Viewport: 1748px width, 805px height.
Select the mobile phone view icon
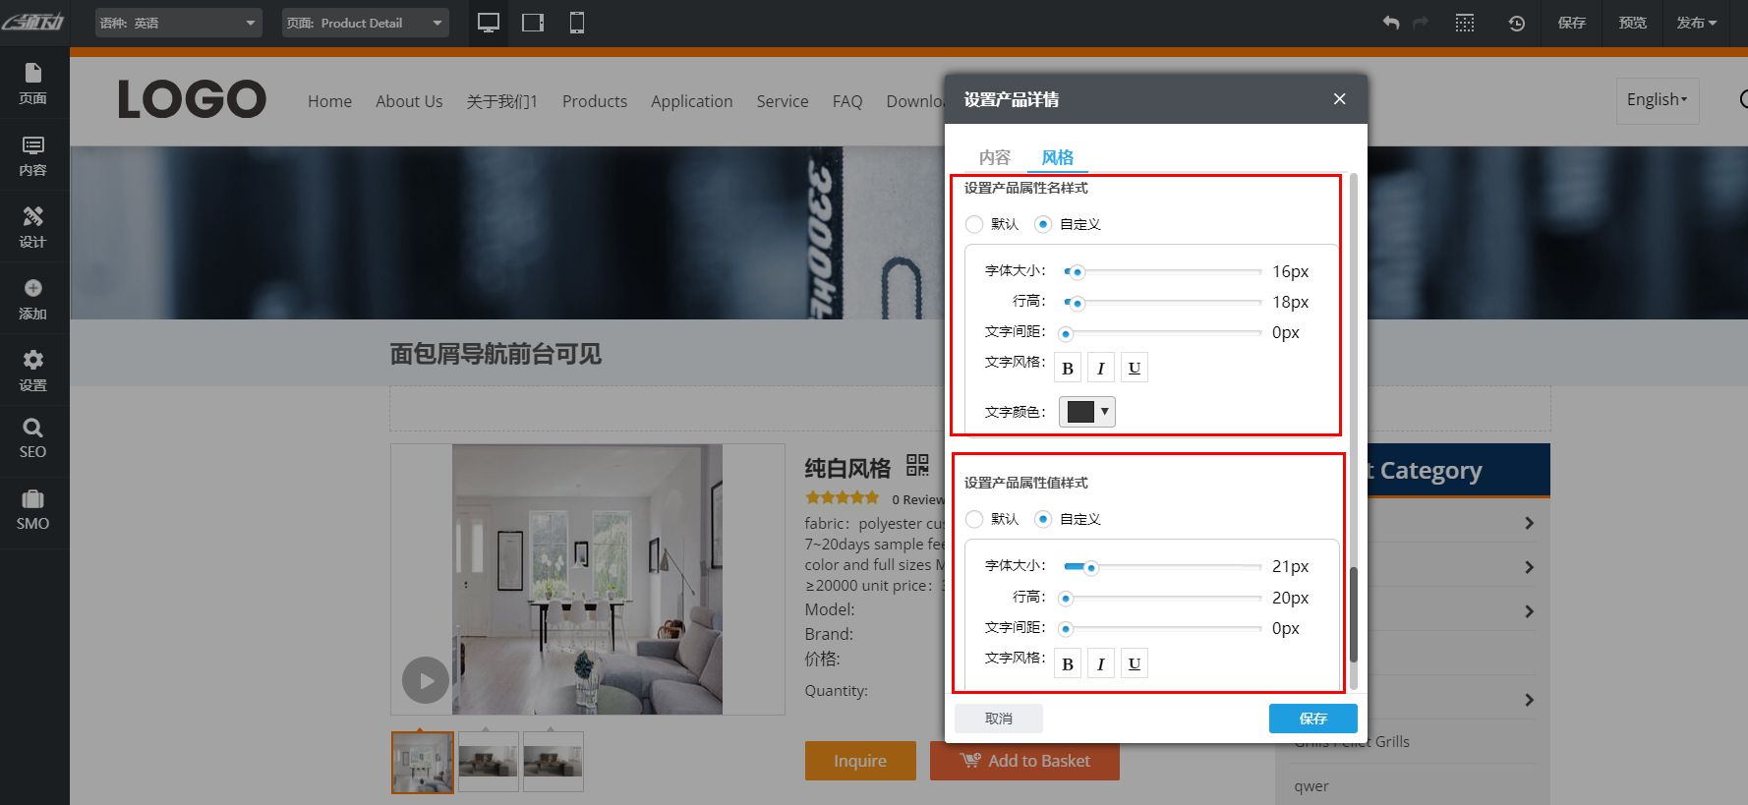coord(577,23)
